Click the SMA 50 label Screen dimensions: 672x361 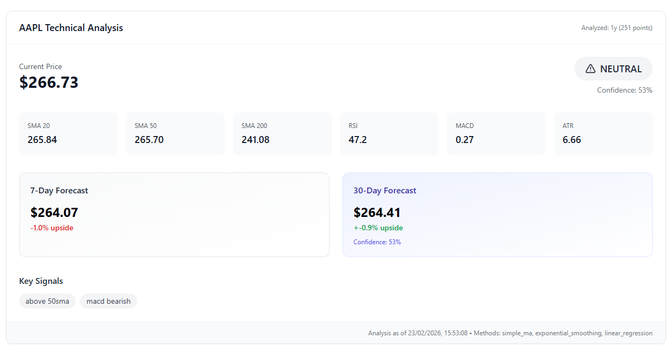pyautogui.click(x=146, y=126)
